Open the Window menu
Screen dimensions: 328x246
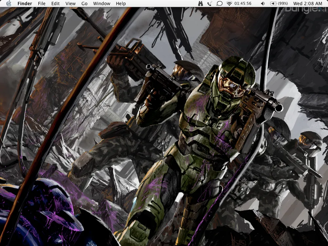pos(102,4)
